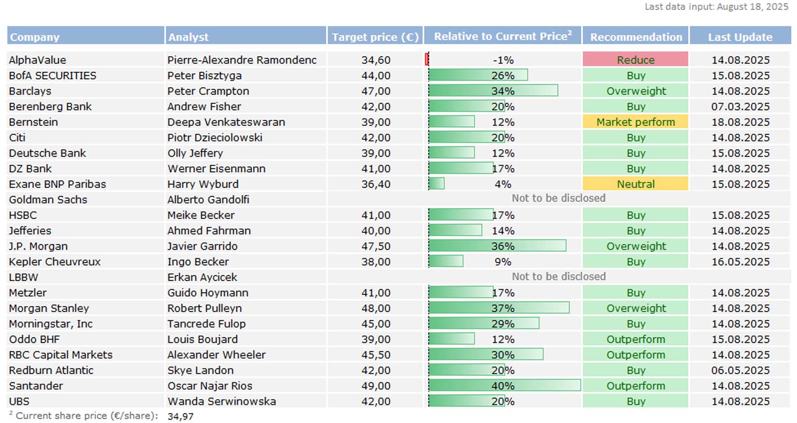This screenshot has height=423, width=797.
Task: Click the LBBW Not to be disclosed text
Action: [558, 277]
